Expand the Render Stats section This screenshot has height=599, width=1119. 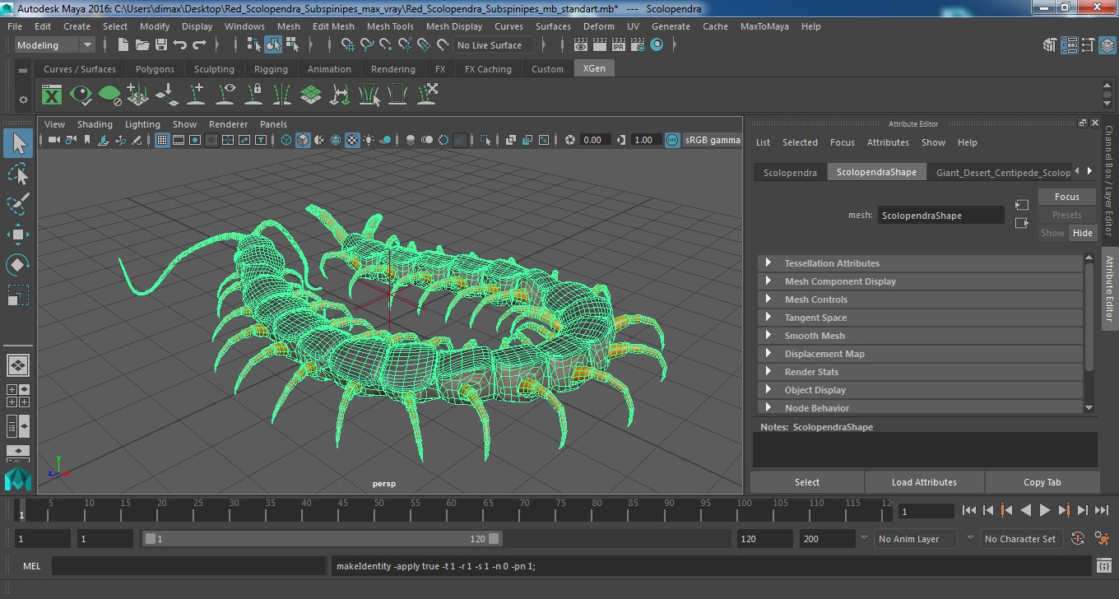pyautogui.click(x=811, y=372)
